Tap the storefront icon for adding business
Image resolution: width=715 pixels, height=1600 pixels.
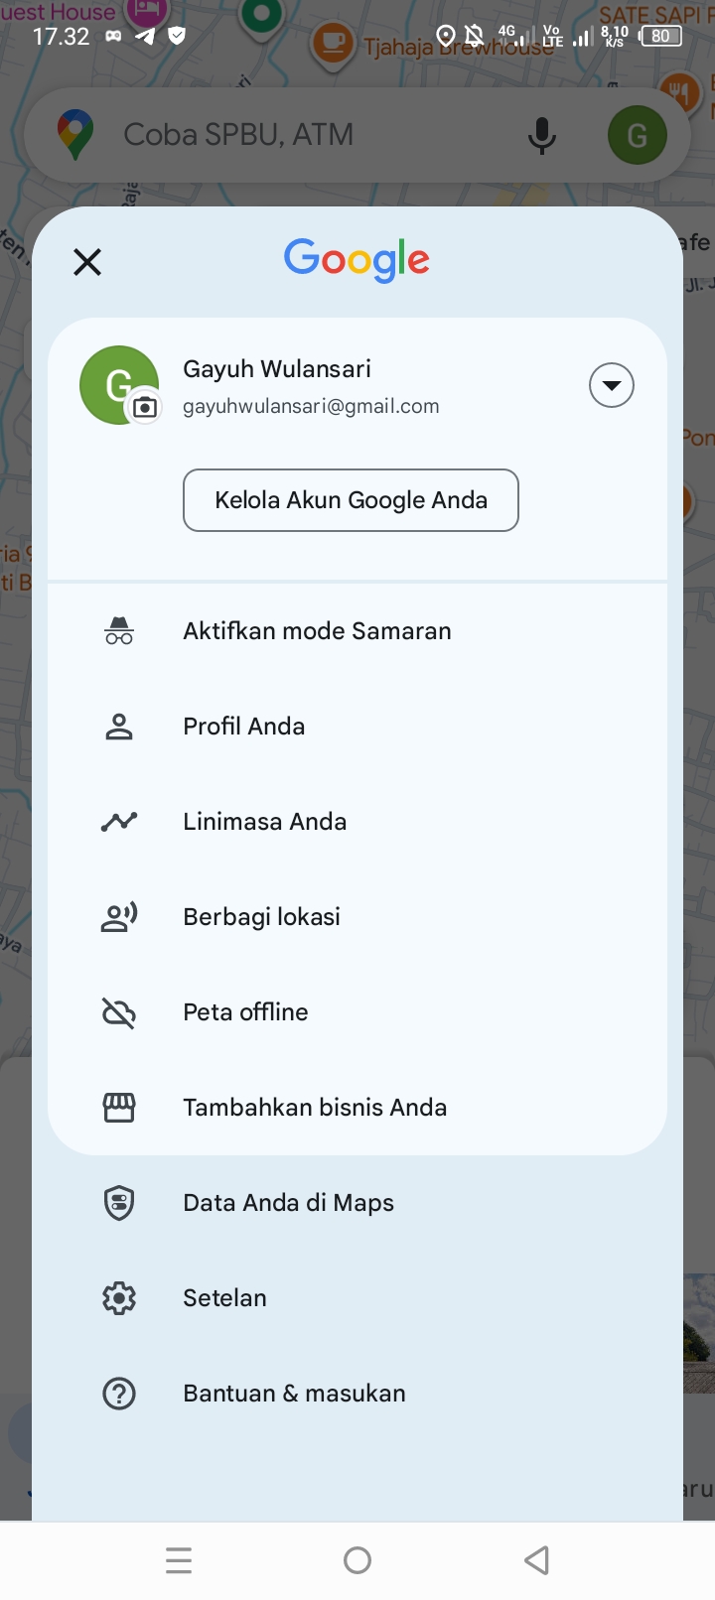coord(119,1108)
